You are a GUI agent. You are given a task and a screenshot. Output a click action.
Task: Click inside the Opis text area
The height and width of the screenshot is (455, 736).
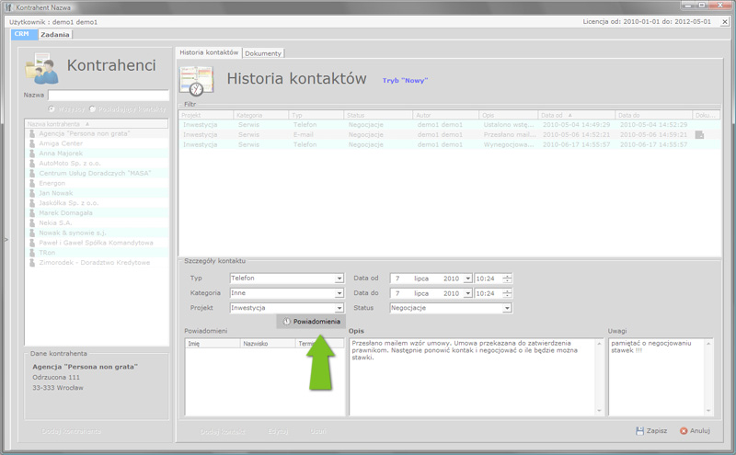pyautogui.click(x=472, y=377)
